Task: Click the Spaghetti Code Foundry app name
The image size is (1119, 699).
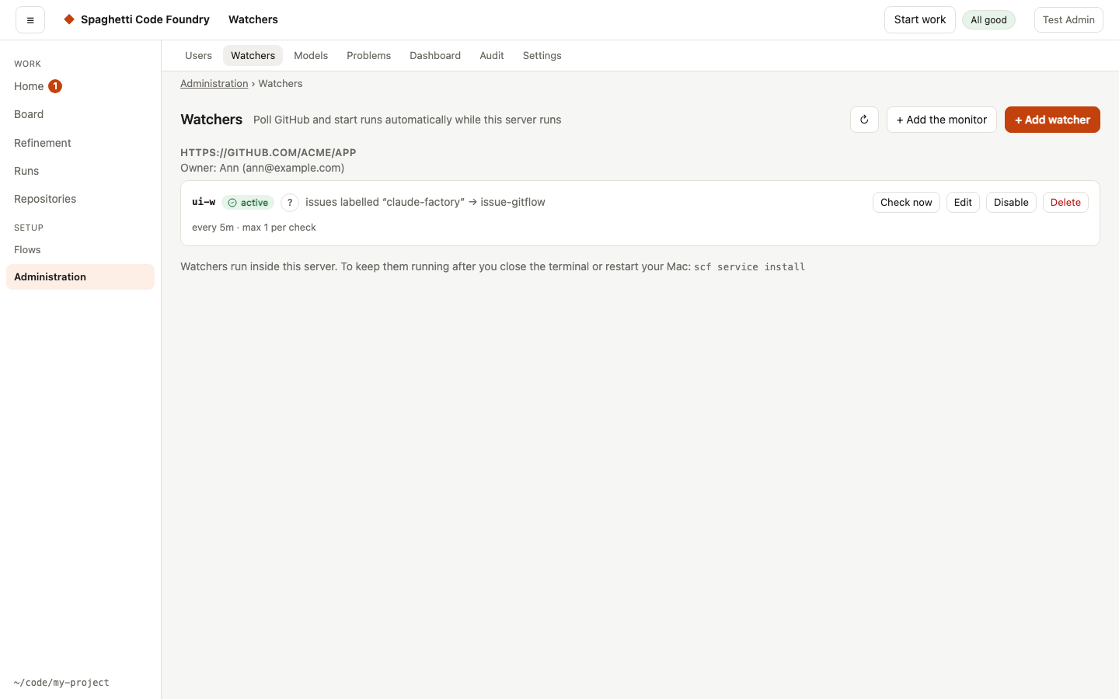Action: [x=145, y=19]
